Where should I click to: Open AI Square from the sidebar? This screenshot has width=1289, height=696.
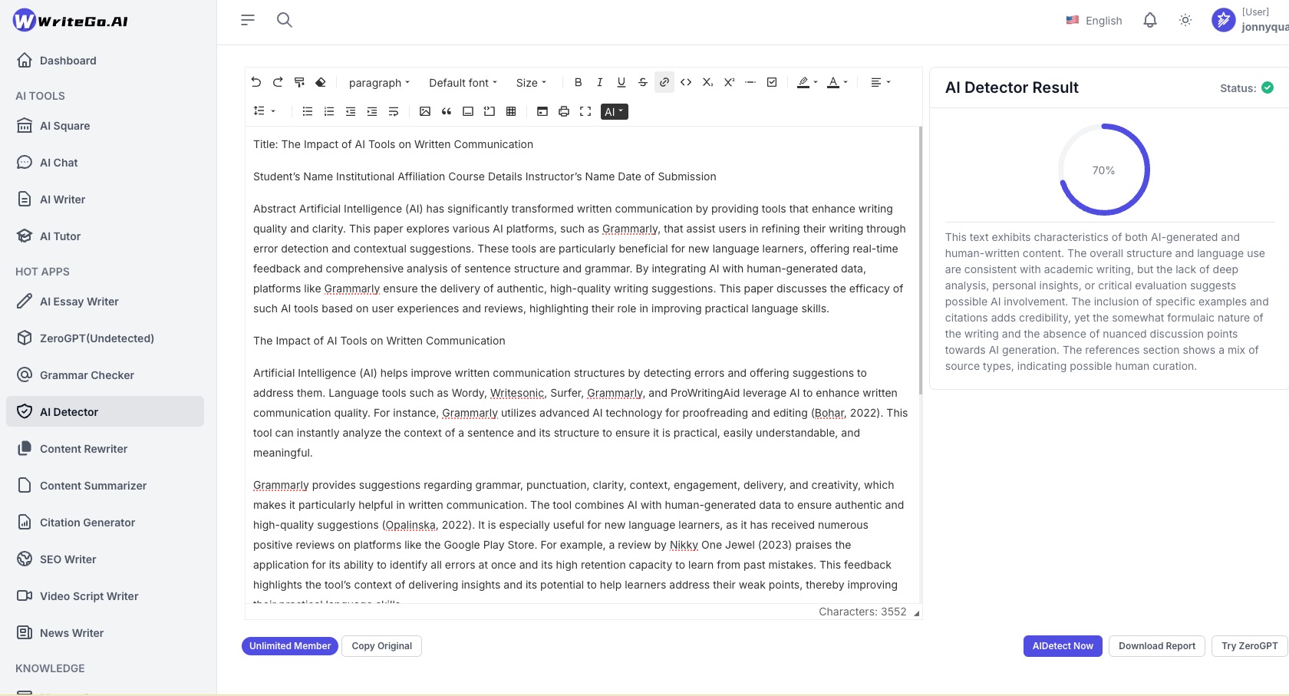coord(105,126)
